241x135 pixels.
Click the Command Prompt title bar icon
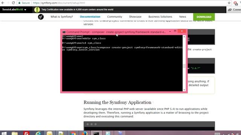click(x=64, y=32)
